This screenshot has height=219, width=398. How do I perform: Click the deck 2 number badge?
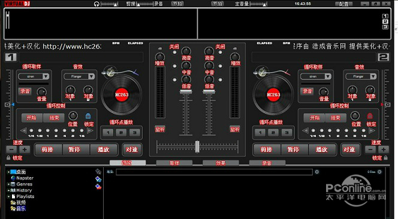[x=383, y=57]
